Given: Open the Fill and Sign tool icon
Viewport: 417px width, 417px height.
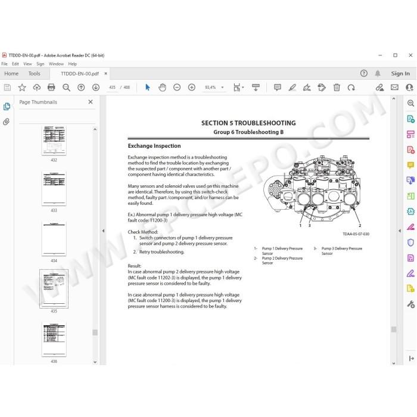Looking at the screenshot, I should [410, 273].
